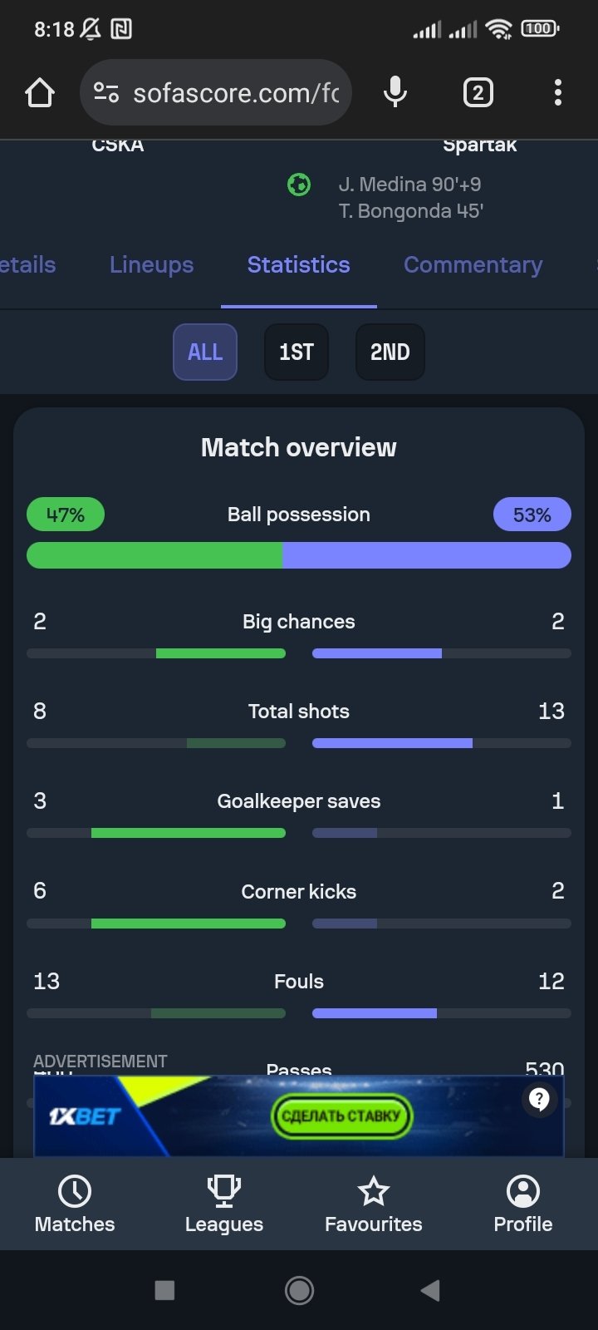Tap the site info icon in address bar
Image resolution: width=598 pixels, height=1330 pixels.
[106, 92]
